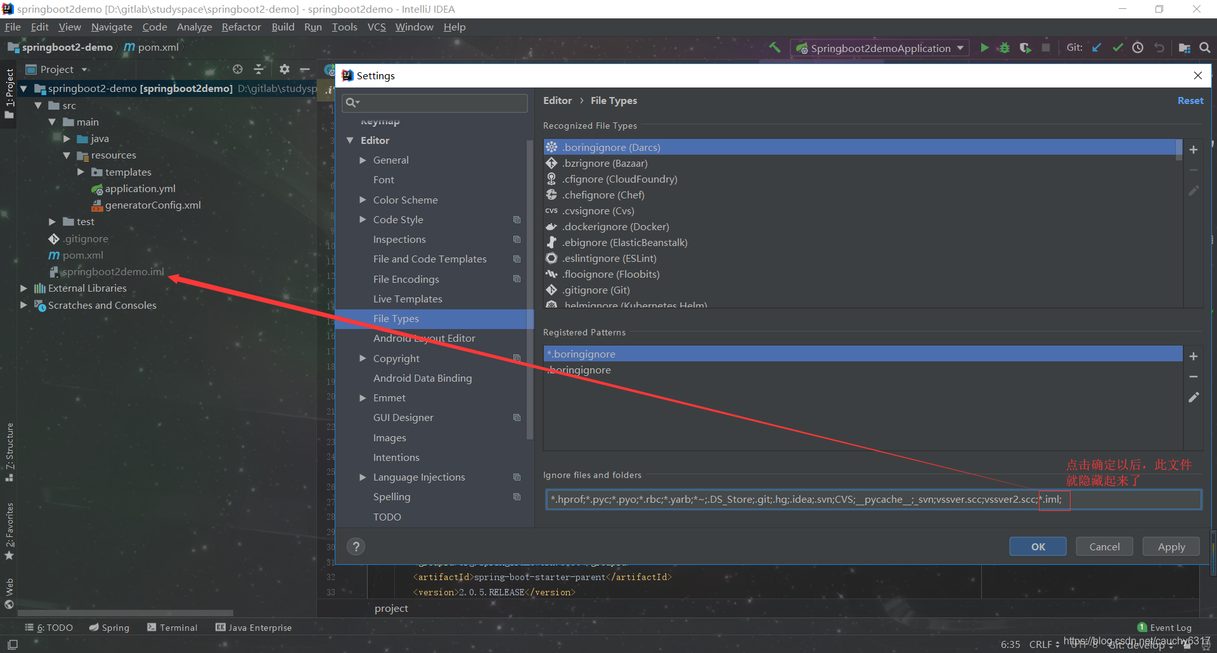Viewport: 1217px width, 653px height.
Task: Click the Reset link
Action: (x=1190, y=101)
